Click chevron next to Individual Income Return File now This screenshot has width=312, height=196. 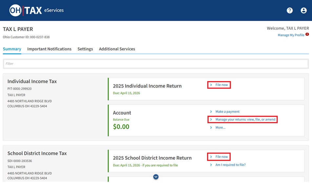211,85
